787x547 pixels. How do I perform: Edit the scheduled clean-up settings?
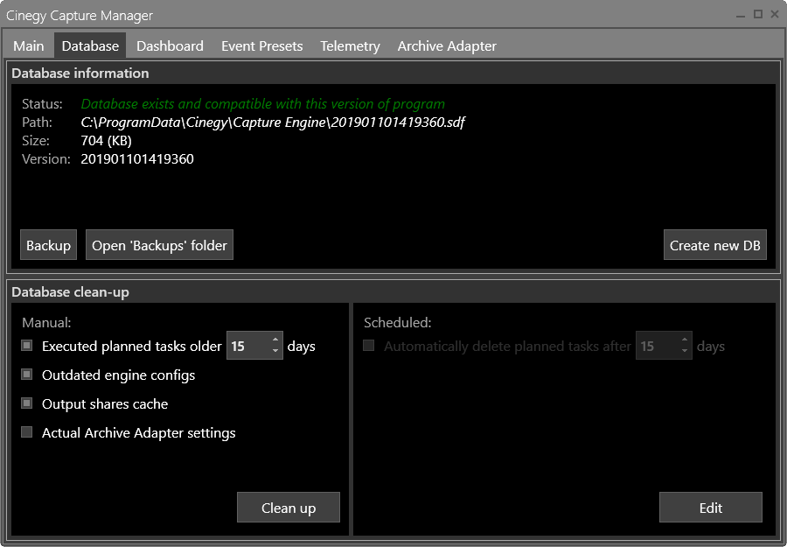pos(711,507)
